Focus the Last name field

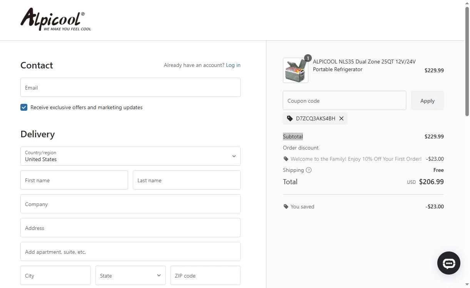(187, 180)
